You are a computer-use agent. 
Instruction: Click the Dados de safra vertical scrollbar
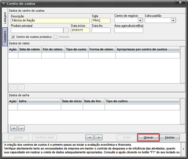pyautogui.click(x=183, y=111)
